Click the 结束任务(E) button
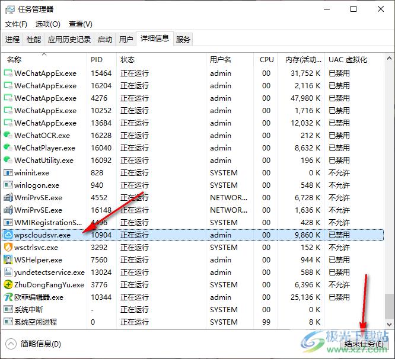 click(364, 344)
